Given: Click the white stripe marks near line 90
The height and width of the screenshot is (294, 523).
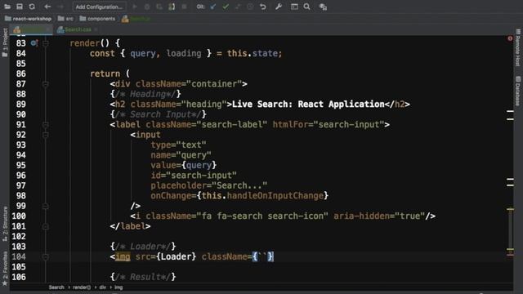Looking at the screenshot, I should [x=510, y=115].
